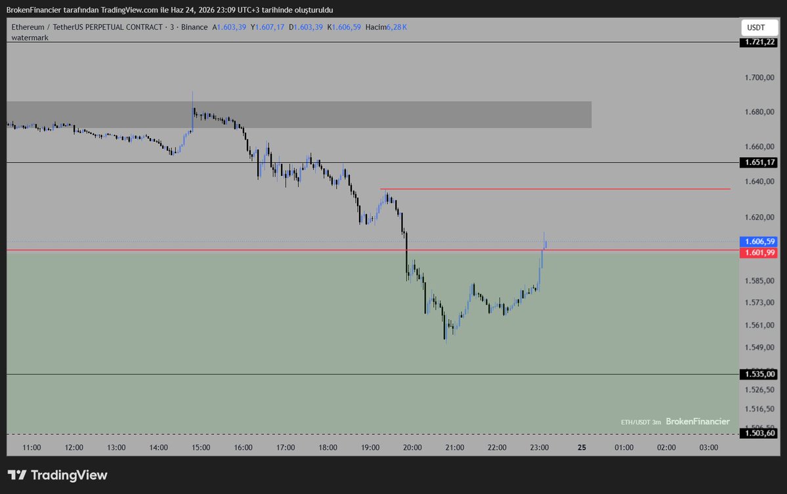Click the blue 1.606,59 current price label
787x494 pixels.
coord(758,242)
